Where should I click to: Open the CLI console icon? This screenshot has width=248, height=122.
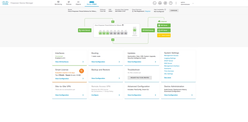[154, 3]
